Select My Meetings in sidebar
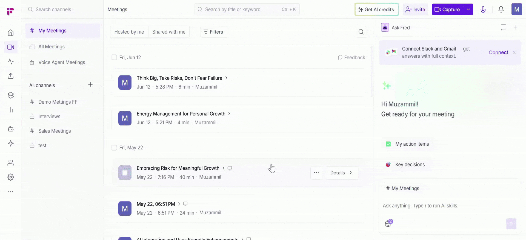This screenshot has height=240, width=526. 63,31
